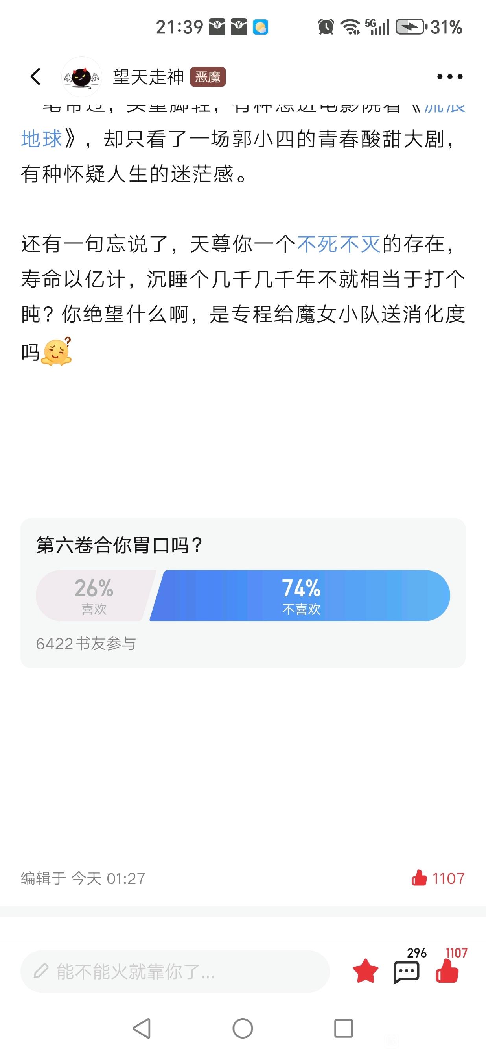Tap the thinking emoji sticker

(57, 351)
